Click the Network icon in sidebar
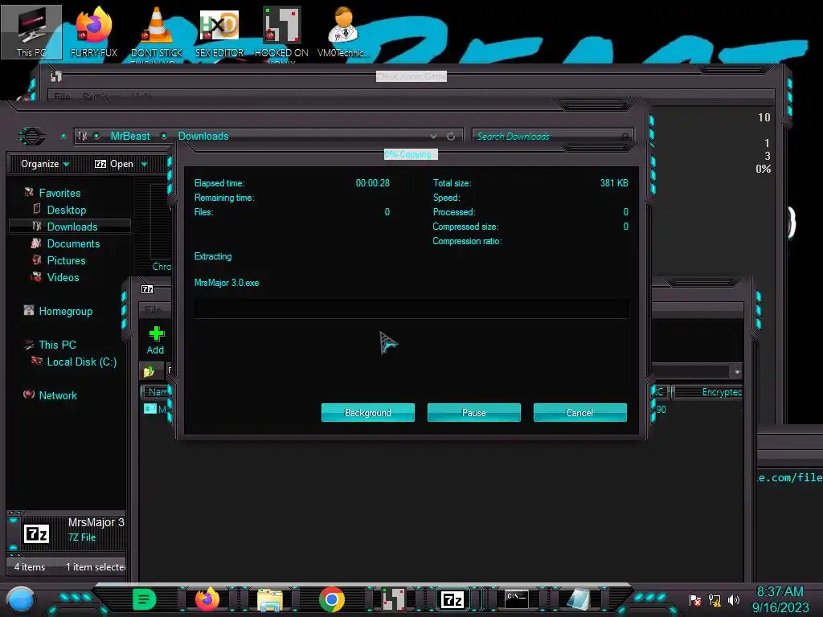Screen dimensions: 823x617 click(29, 394)
